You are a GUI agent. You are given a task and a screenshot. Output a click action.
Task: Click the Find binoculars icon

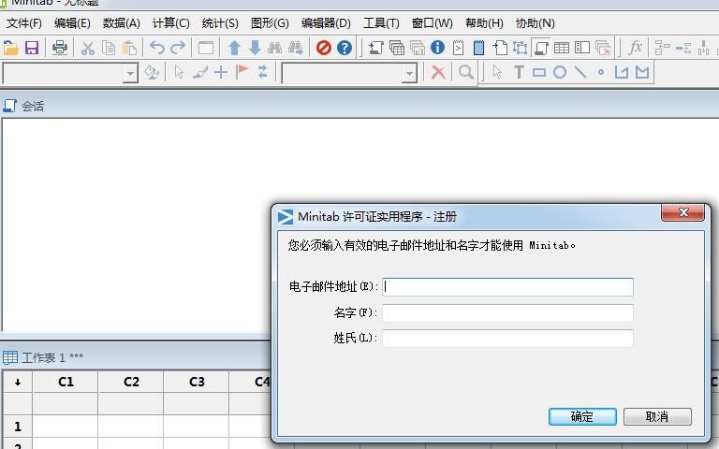pos(274,48)
